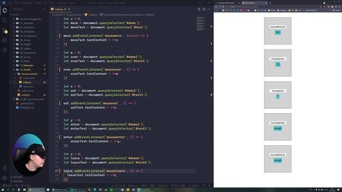
Task: Open the Manage gear in the activity bar
Action: point(5,178)
